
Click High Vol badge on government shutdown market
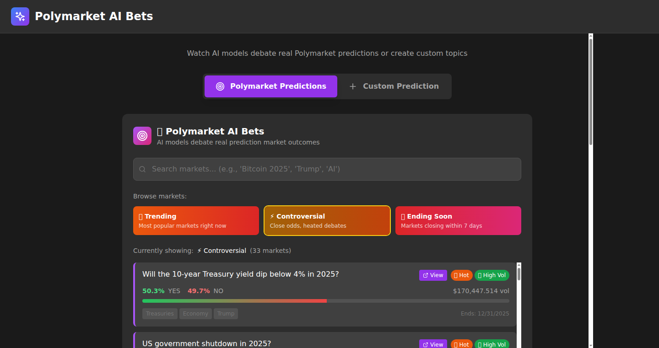click(492, 344)
